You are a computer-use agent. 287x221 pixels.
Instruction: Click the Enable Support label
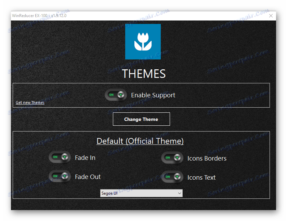(153, 95)
